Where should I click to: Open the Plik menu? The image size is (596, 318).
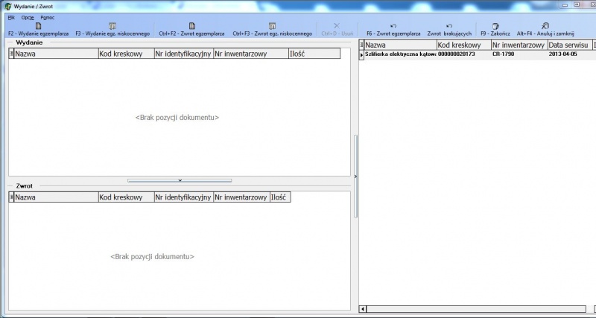(11, 17)
